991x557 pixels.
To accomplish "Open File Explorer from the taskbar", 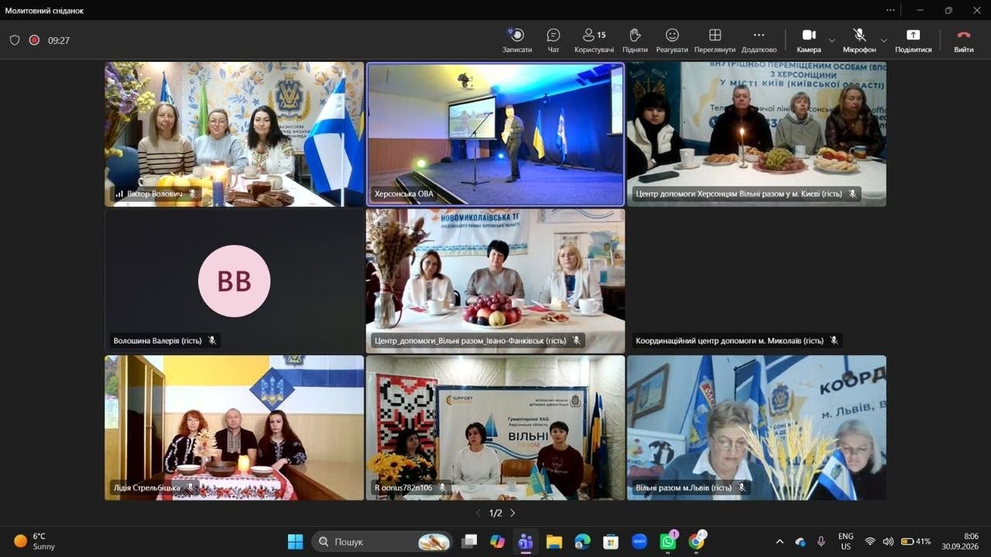I will click(x=554, y=542).
